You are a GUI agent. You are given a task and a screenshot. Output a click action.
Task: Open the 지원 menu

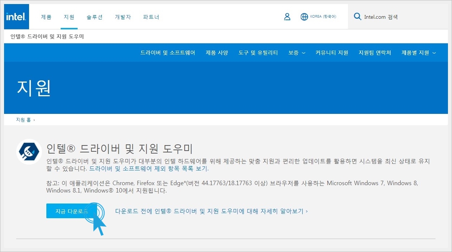click(69, 17)
